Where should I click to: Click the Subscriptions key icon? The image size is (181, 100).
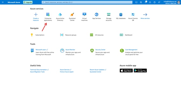point(32,35)
